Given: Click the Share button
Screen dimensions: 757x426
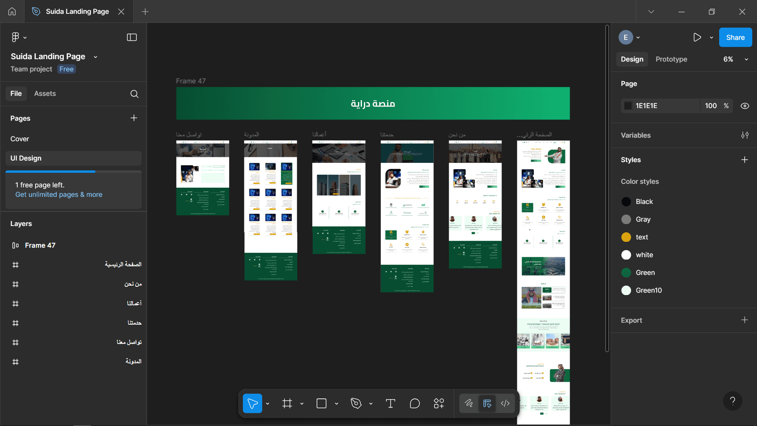Looking at the screenshot, I should coord(735,37).
